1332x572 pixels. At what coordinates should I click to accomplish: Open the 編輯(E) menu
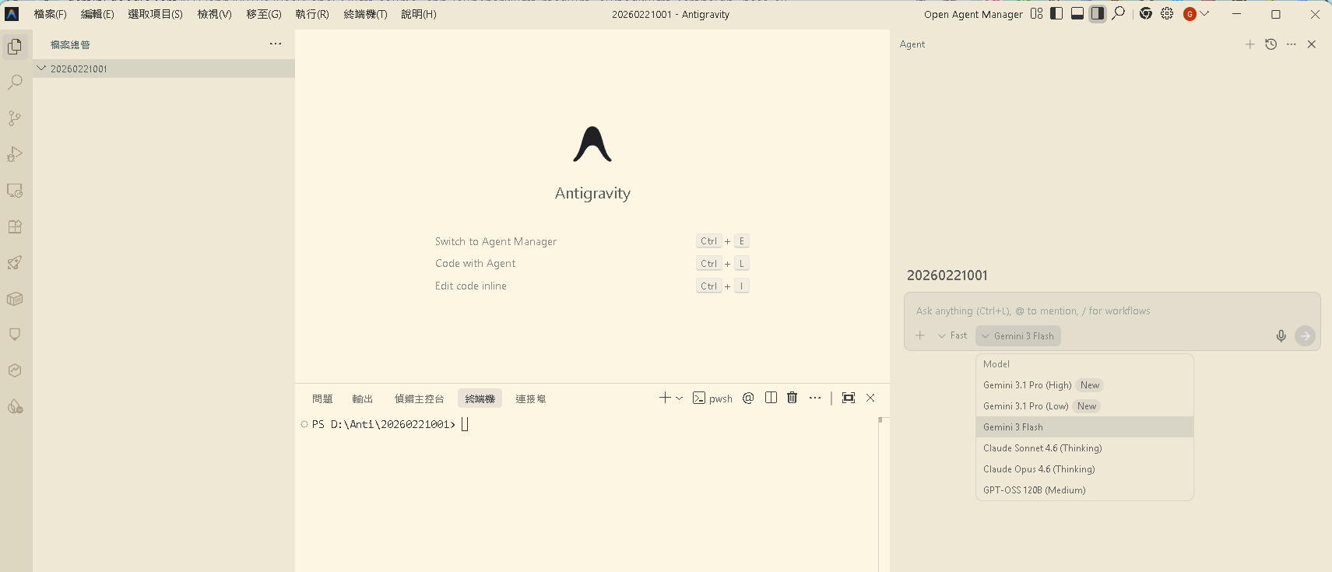[x=97, y=14]
